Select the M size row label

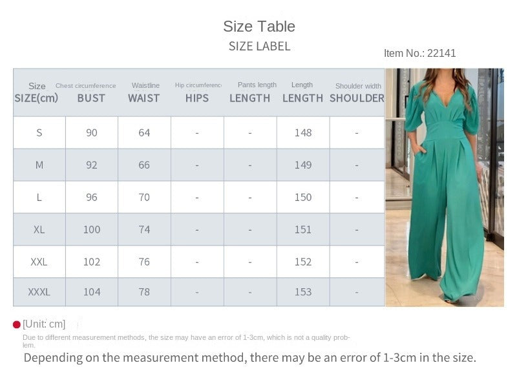click(x=39, y=165)
